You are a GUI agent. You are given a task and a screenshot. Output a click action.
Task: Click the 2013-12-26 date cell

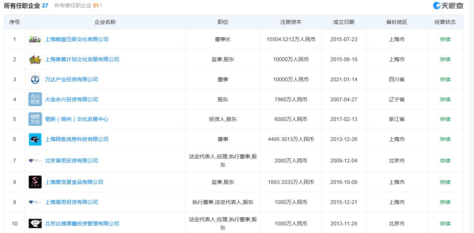click(344, 139)
